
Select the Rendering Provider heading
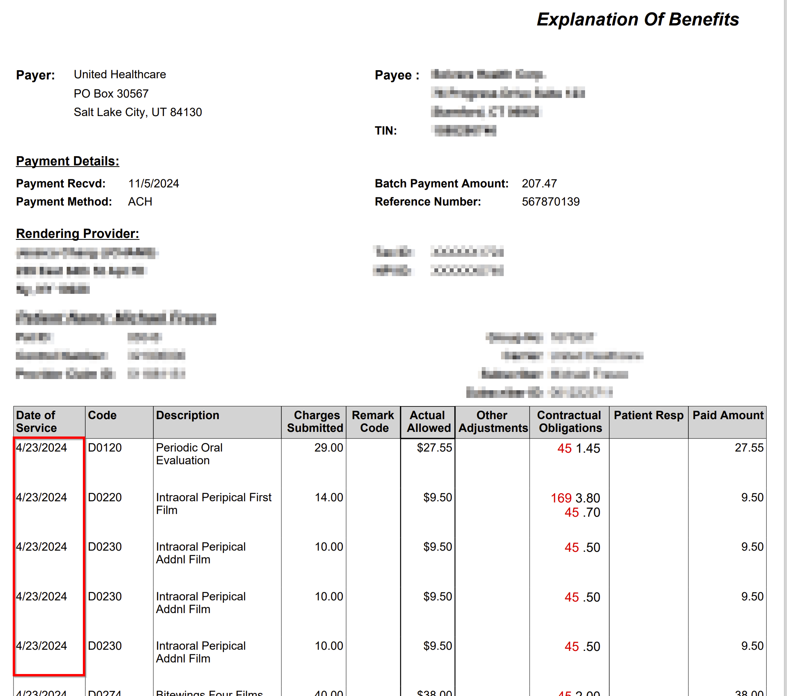click(77, 234)
